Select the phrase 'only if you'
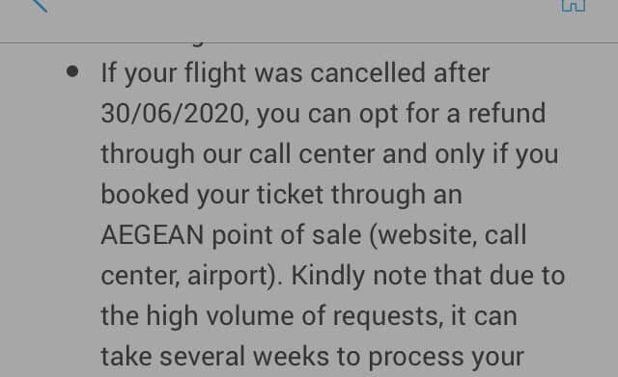 496,154
